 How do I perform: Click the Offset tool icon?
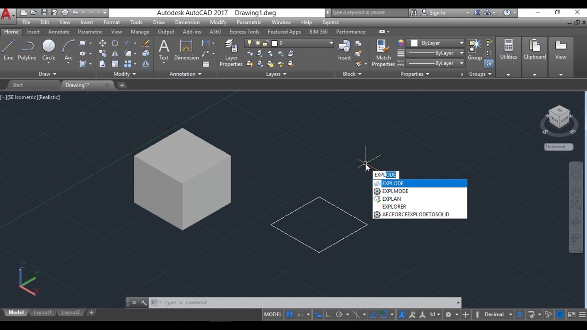(146, 64)
